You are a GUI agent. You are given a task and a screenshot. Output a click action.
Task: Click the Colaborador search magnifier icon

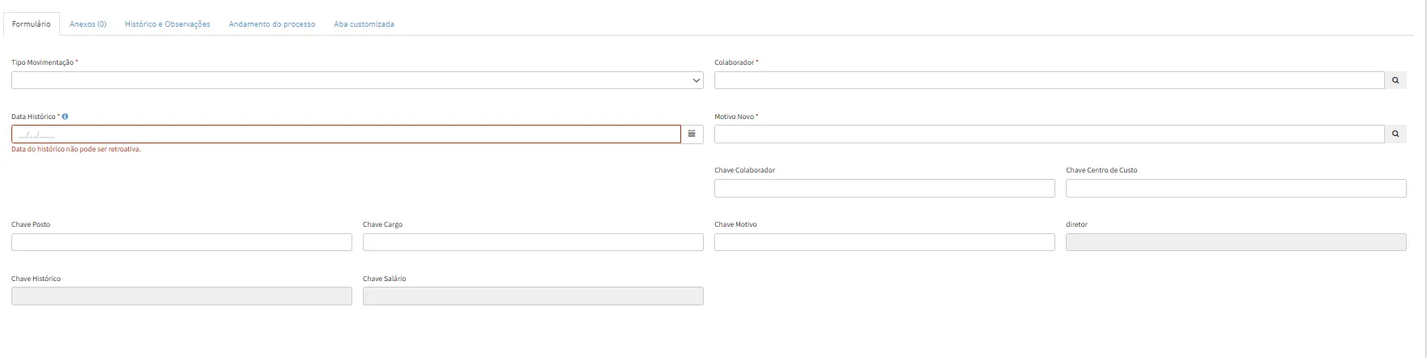coord(1395,80)
